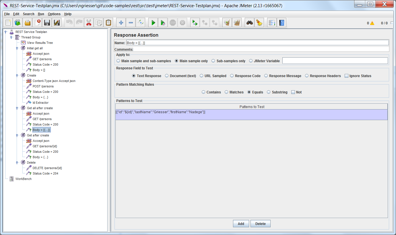
Task: Open the Help toolbar icon
Action: (x=282, y=23)
